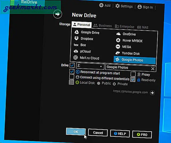The height and width of the screenshot is (143, 171).
Task: Open the Z: drive letter dropdown
Action: point(101,67)
